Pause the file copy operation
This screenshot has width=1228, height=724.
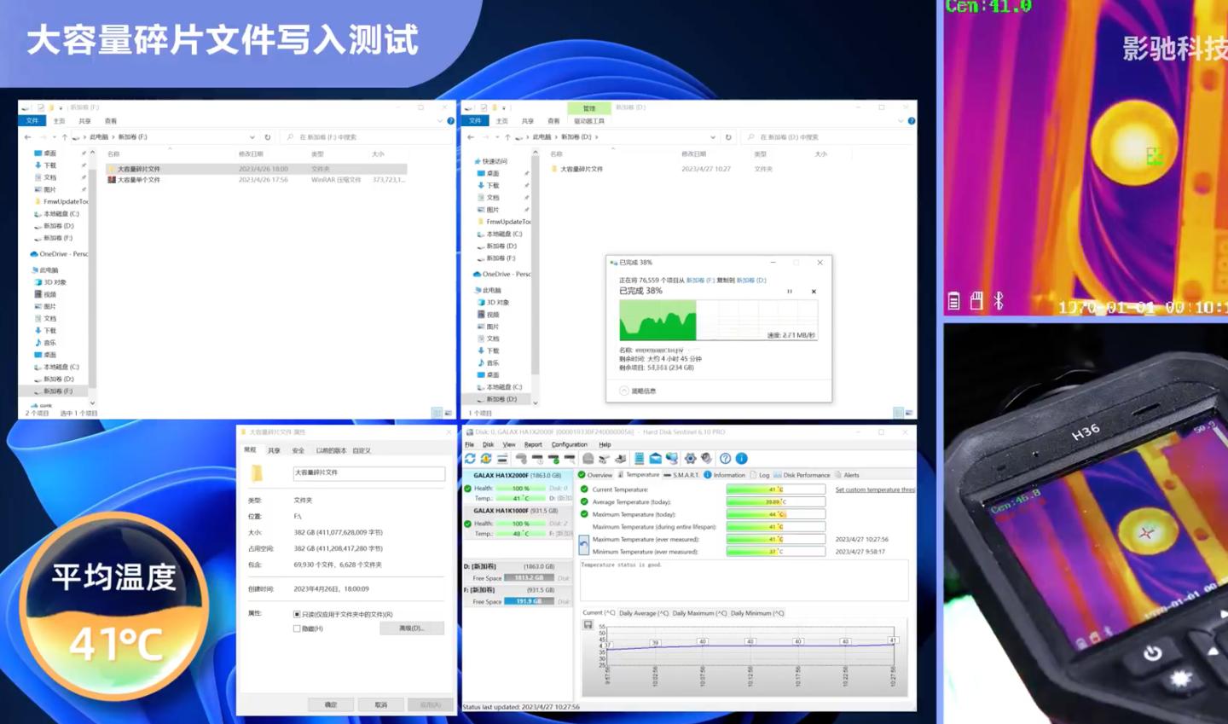click(789, 289)
